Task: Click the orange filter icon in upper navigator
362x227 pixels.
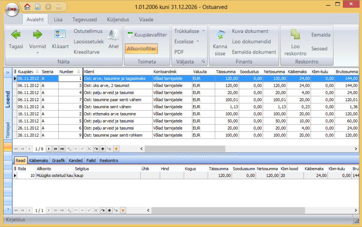Action: pyautogui.click(x=117, y=149)
